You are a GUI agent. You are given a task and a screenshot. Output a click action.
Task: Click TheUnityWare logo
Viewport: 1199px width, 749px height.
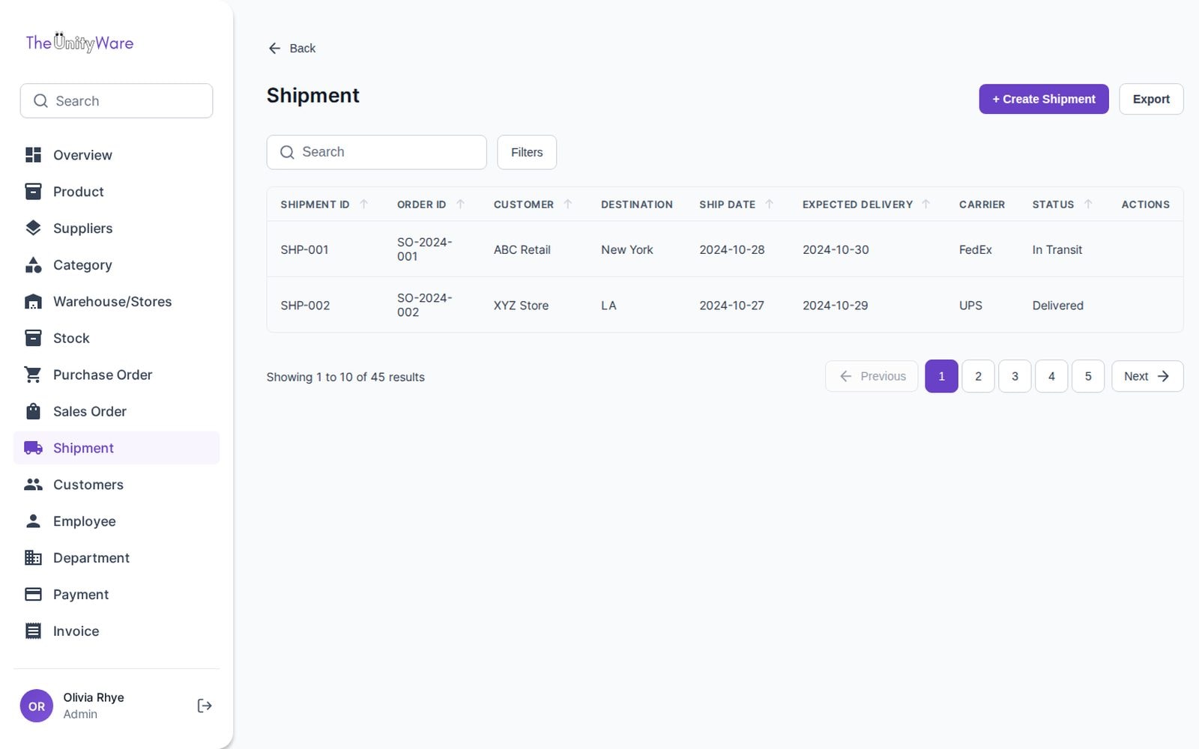pyautogui.click(x=79, y=43)
